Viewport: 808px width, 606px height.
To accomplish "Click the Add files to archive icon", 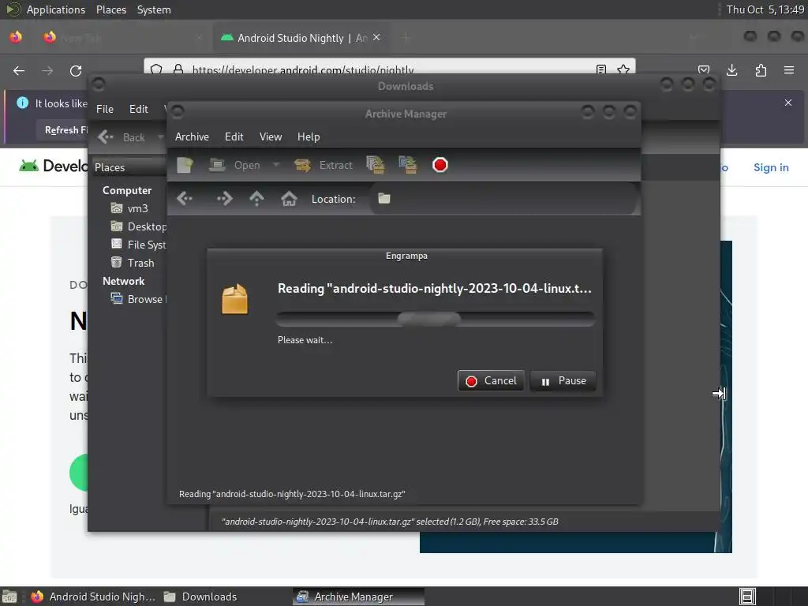I will (375, 165).
